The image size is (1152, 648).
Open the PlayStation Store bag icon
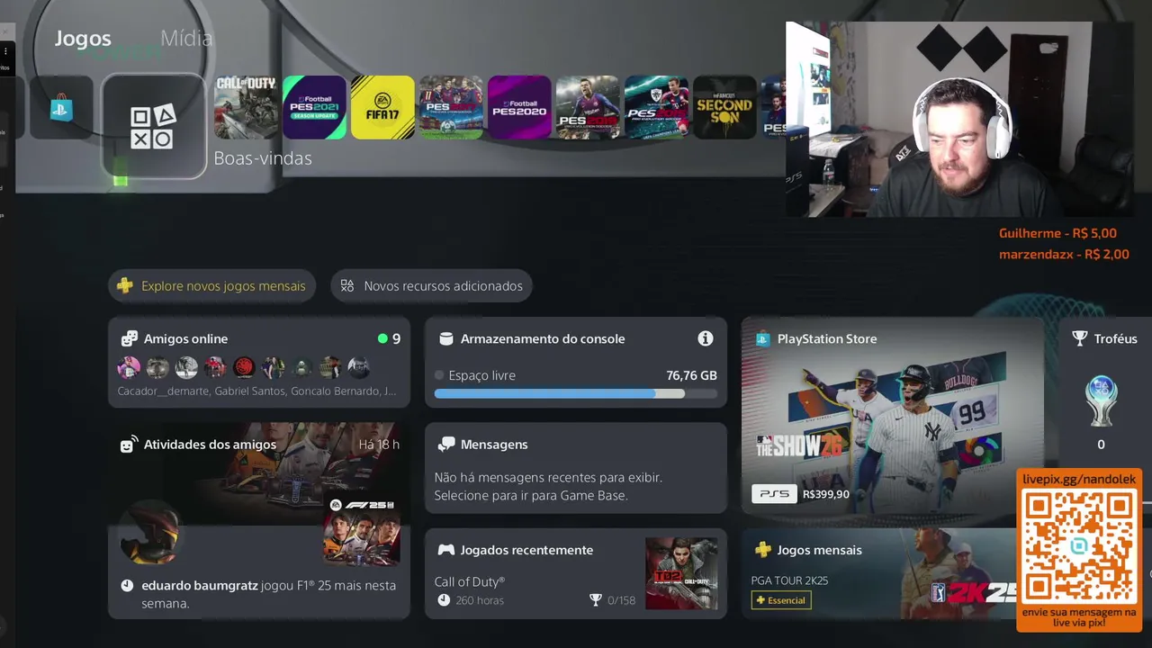coord(61,108)
